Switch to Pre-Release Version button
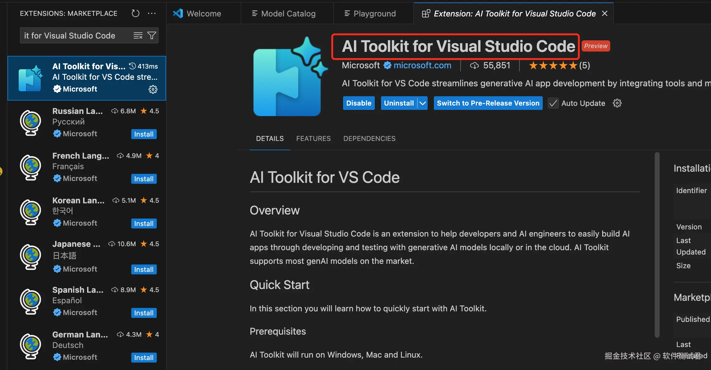This screenshot has height=370, width=711. tap(488, 103)
